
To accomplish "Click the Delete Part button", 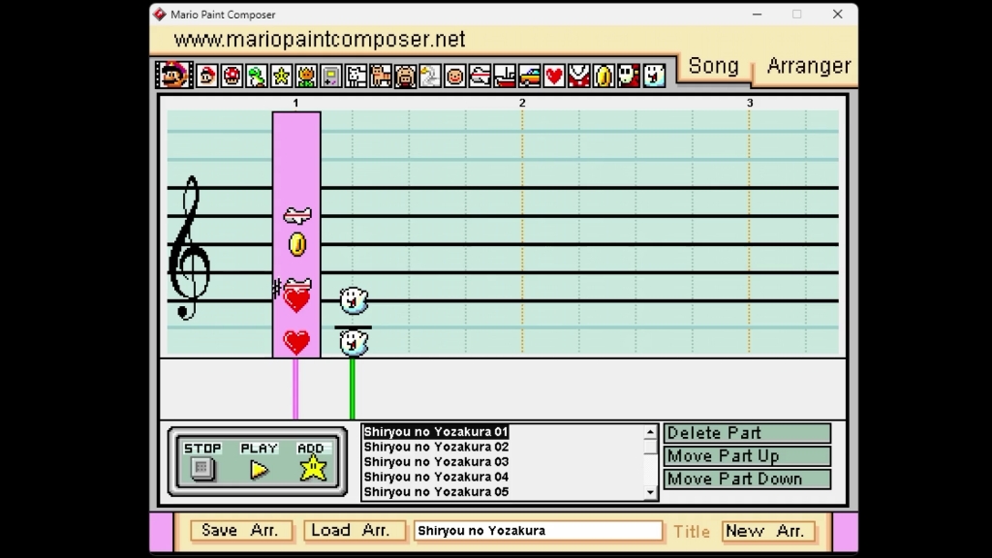I will pyautogui.click(x=747, y=433).
